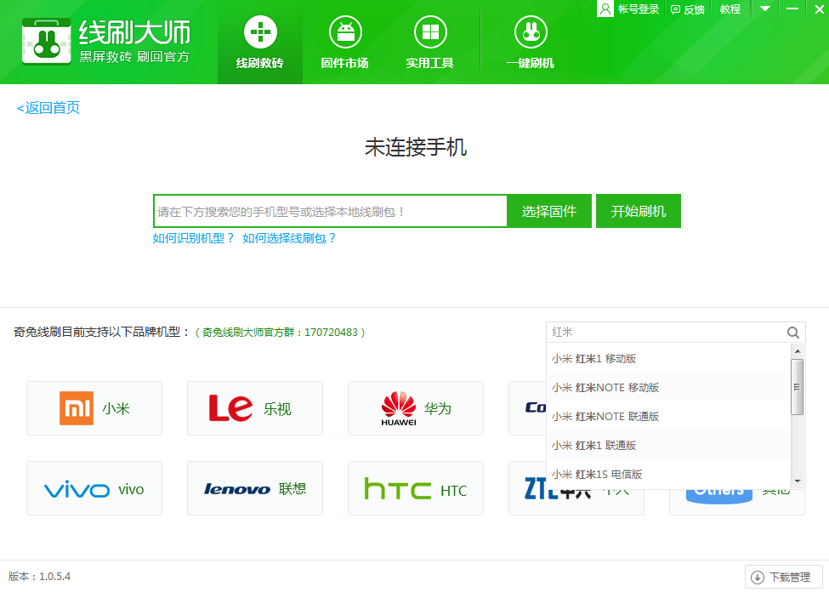829x592 pixels.
Task: Click the firmware path input field
Action: [x=331, y=212]
